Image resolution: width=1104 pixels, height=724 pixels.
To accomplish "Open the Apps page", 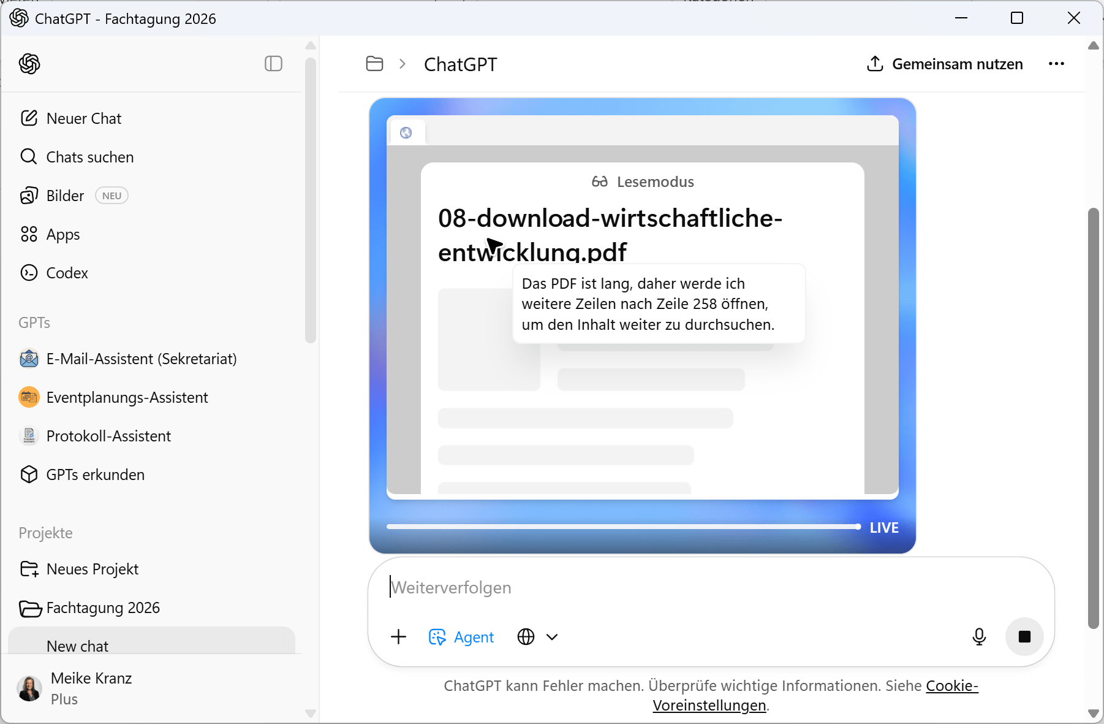I will pyautogui.click(x=62, y=234).
